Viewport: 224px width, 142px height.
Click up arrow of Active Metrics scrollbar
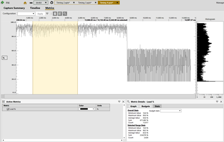[x=124, y=105]
